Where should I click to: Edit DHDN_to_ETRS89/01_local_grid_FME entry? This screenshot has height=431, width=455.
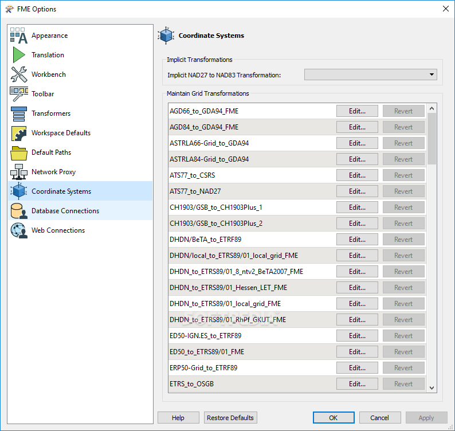click(357, 304)
